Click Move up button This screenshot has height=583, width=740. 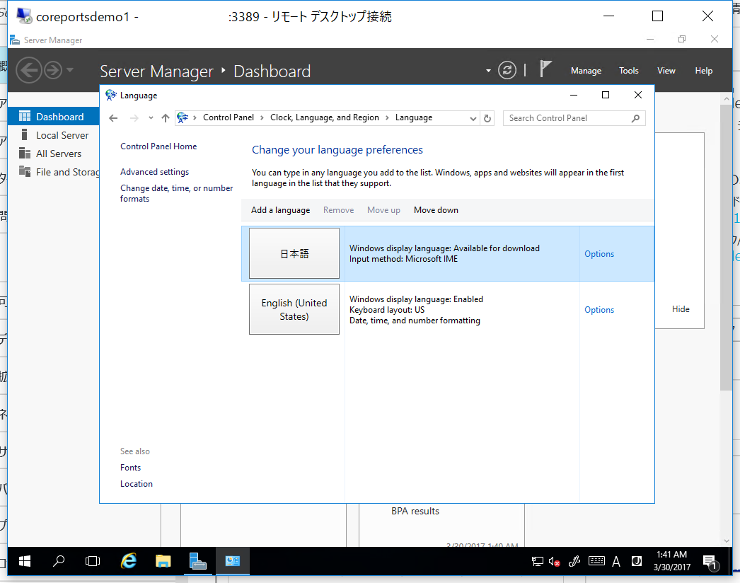coord(383,210)
